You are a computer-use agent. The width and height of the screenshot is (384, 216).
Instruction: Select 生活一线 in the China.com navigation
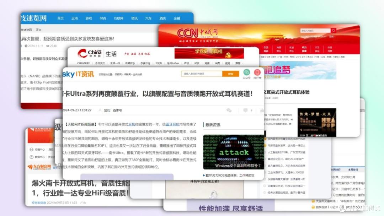click(x=115, y=63)
